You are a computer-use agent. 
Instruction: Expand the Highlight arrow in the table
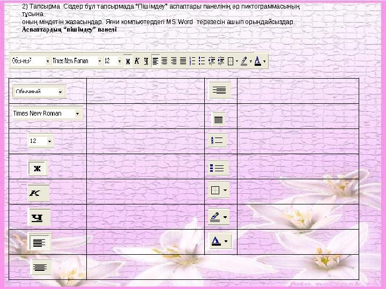(225, 217)
